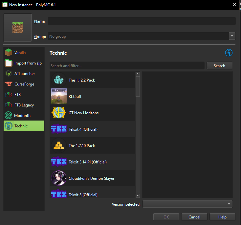241x225 pixels.
Task: Select The 1.7.10 Pack text
Action: [x=82, y=146]
